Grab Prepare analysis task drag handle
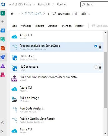108x136 pixels. click(100, 47)
